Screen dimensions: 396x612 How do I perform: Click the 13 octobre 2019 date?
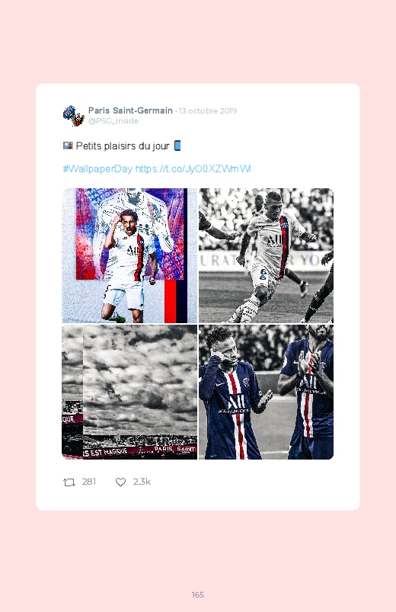(x=208, y=111)
